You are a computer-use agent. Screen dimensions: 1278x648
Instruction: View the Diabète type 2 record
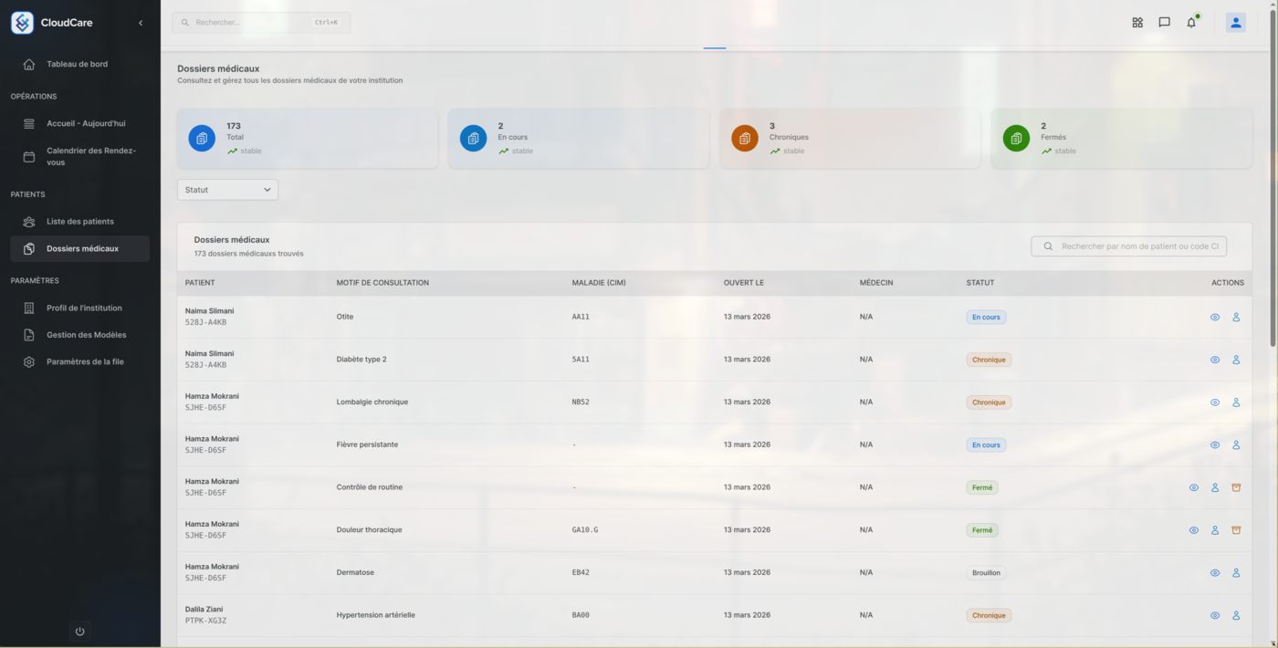coord(1215,360)
